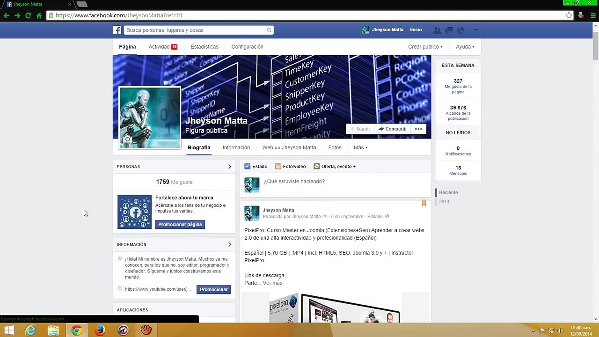This screenshot has width=599, height=337.
Task: Click Inicio in the top bar
Action: 416,29
